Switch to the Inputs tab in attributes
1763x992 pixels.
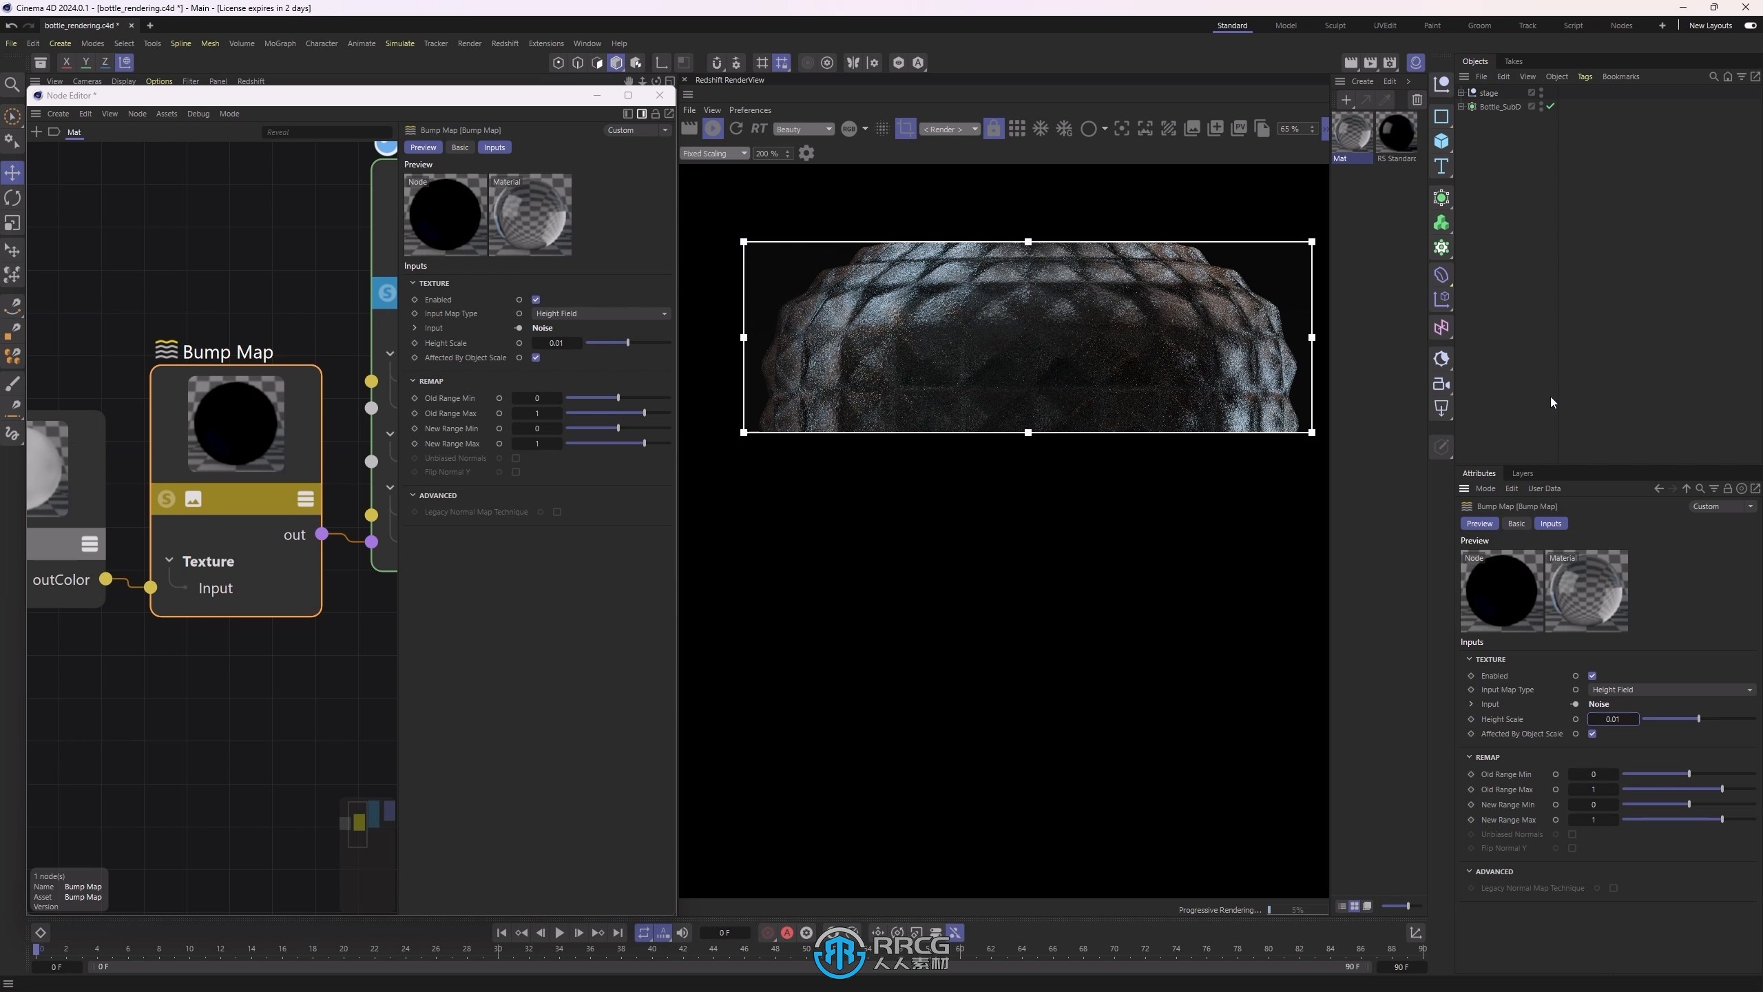1551,522
